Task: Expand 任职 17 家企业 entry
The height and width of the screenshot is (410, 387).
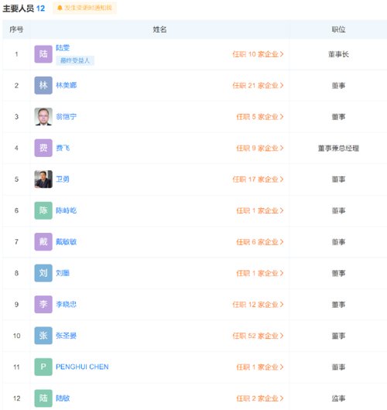Action: pos(258,179)
